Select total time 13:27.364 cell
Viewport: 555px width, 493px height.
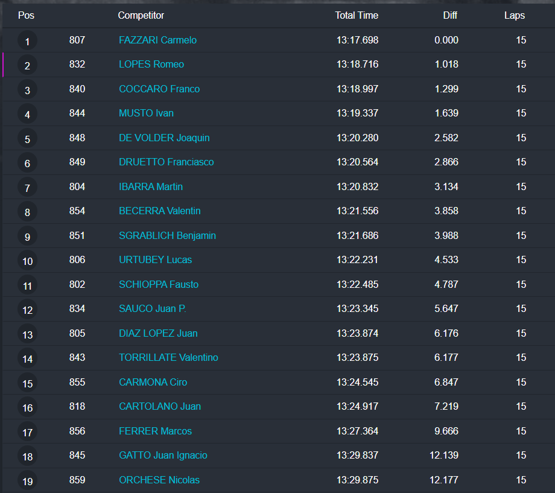[357, 431]
